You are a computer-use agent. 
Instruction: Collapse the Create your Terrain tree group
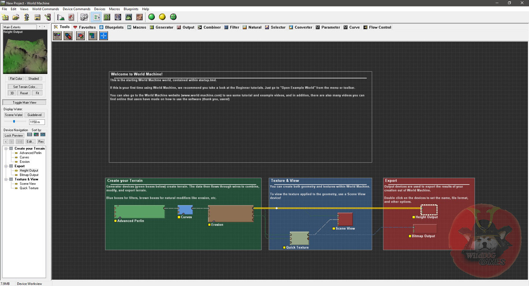[x=6, y=148]
